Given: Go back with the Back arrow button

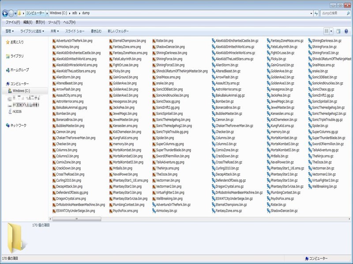Looking at the screenshot, I should pyautogui.click(x=5, y=13).
